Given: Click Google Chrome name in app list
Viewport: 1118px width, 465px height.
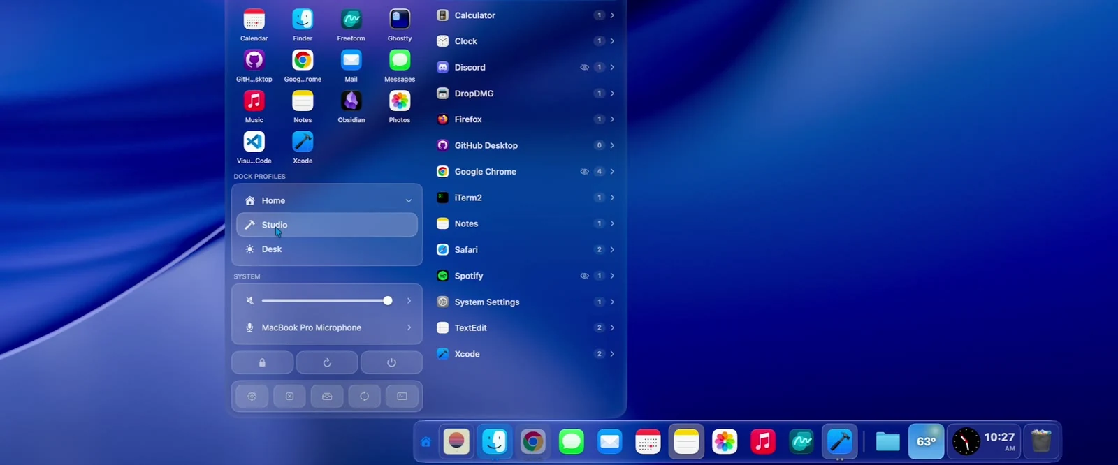Looking at the screenshot, I should coord(486,172).
